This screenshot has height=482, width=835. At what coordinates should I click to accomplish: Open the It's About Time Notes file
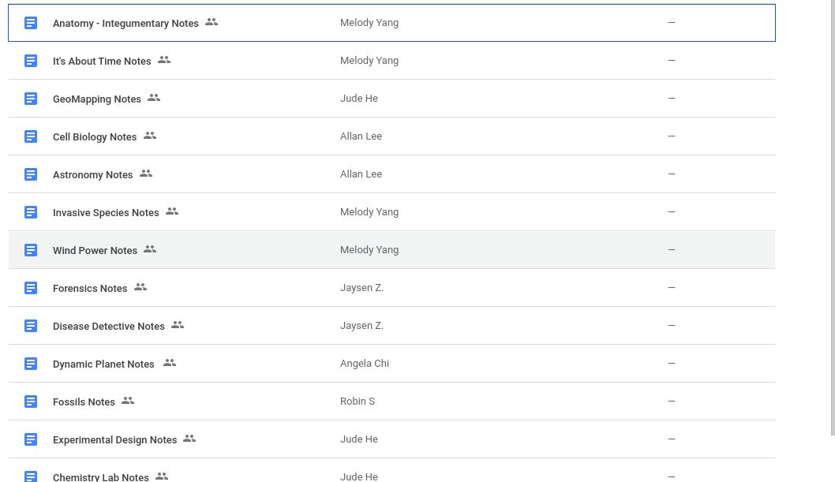click(x=102, y=62)
